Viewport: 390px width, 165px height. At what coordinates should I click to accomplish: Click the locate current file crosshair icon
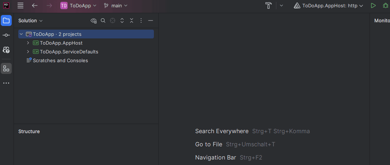click(113, 20)
